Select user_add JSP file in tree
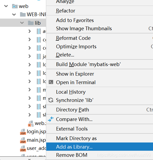Viewport: 153px width, 160px height. coord(33,148)
